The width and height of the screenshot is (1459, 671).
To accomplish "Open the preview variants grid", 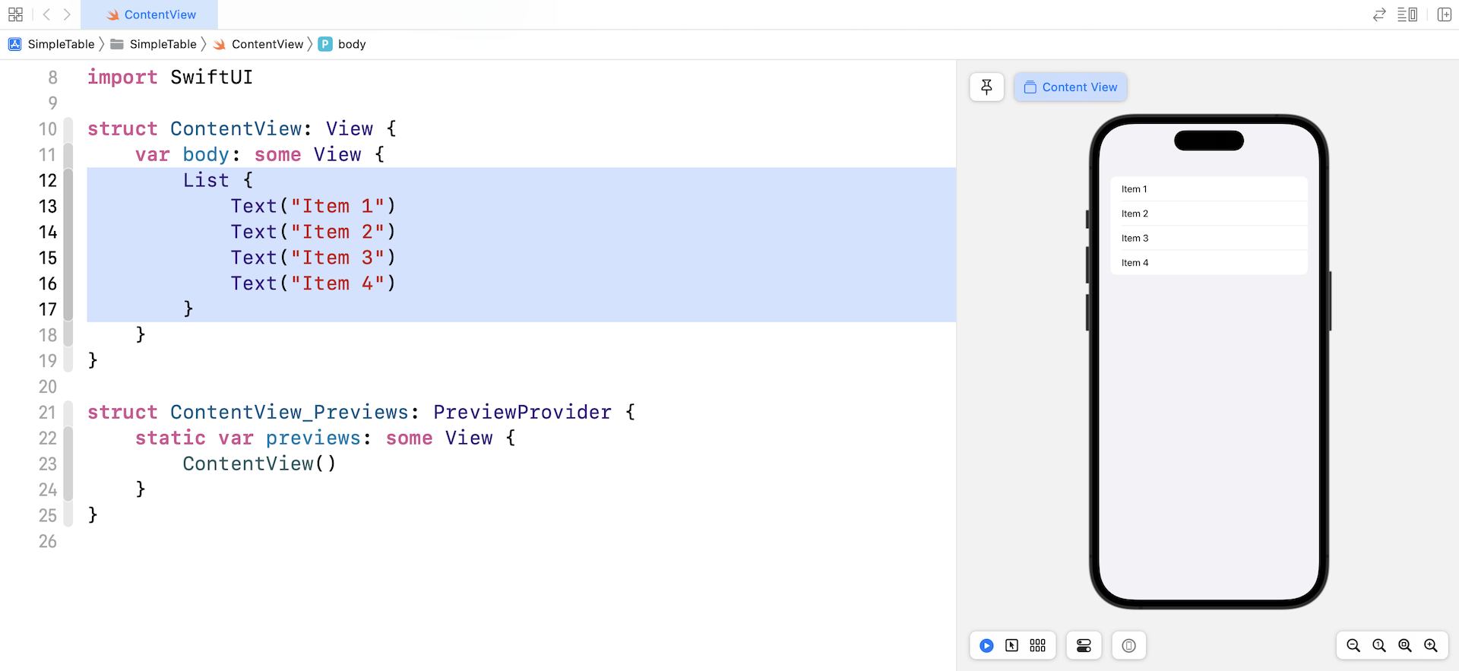I will point(1037,645).
